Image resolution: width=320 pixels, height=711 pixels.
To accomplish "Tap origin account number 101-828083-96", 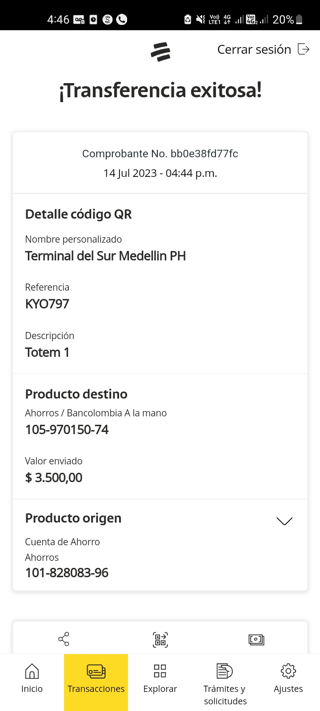I will tap(67, 573).
